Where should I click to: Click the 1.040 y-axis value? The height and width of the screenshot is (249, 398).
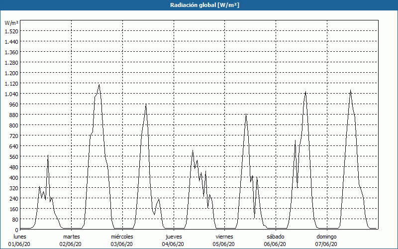(x=11, y=94)
